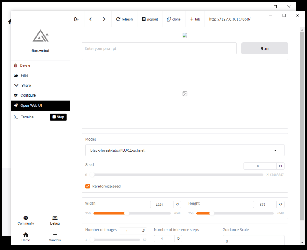
Task: Go back with the left chevron
Action: point(91,19)
